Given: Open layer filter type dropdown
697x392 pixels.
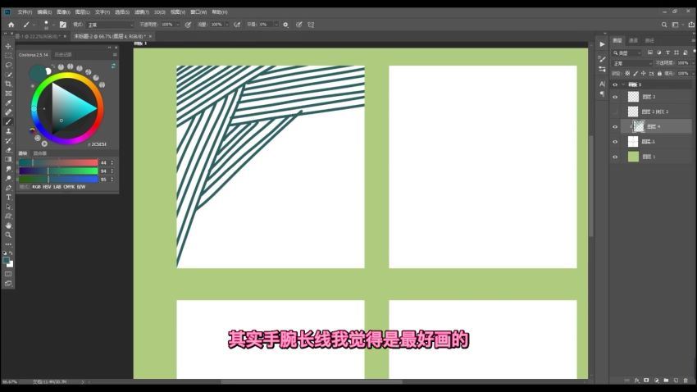Looking at the screenshot, I should (x=627, y=52).
